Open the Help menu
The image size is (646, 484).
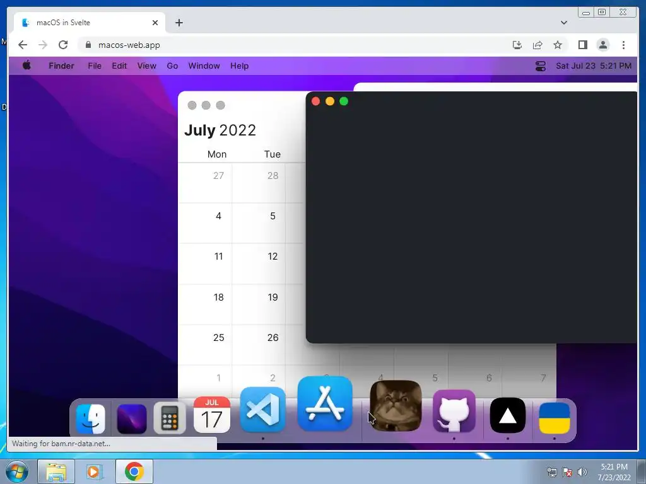tap(239, 66)
